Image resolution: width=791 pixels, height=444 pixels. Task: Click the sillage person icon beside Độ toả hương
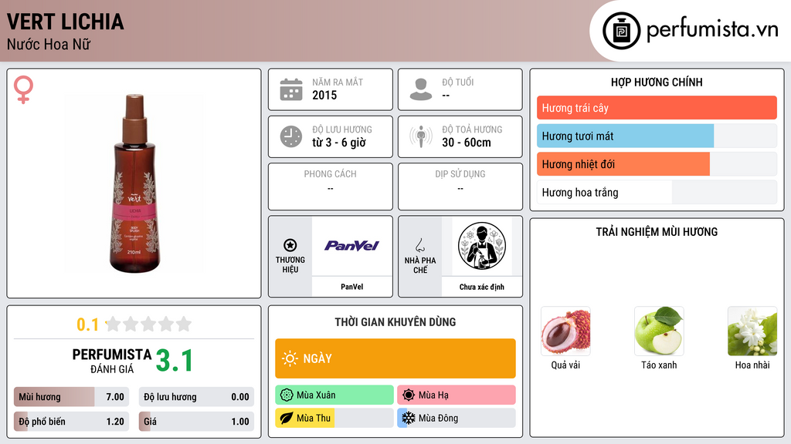click(421, 136)
